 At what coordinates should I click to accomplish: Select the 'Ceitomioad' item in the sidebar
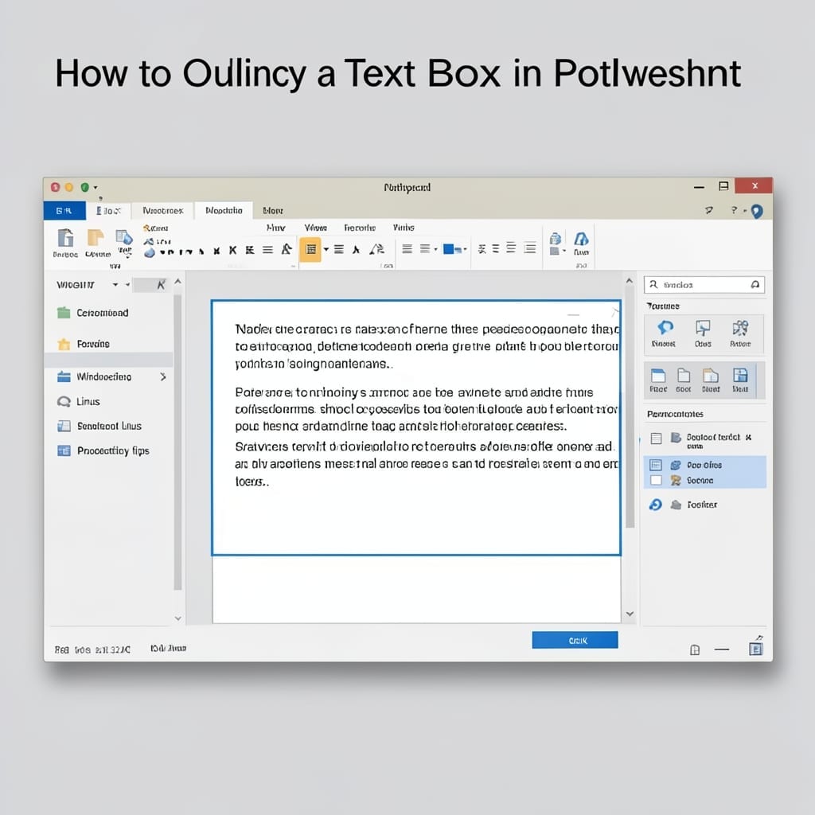(x=108, y=312)
